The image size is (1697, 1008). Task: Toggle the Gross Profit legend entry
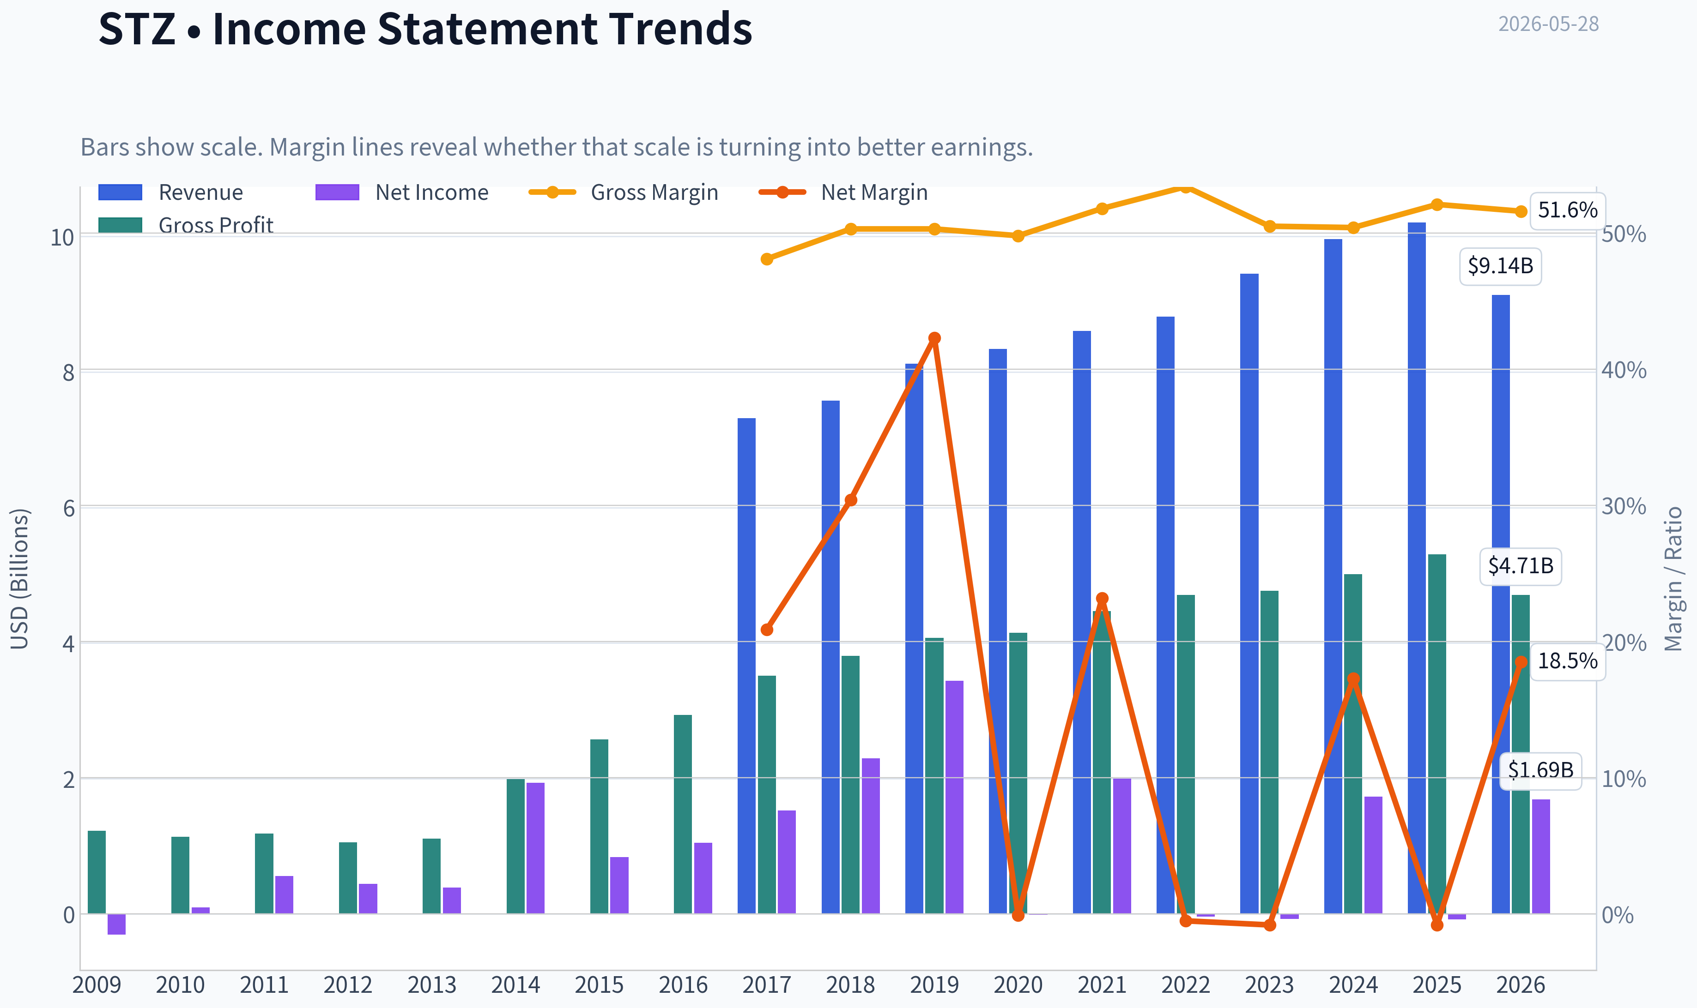[x=186, y=225]
